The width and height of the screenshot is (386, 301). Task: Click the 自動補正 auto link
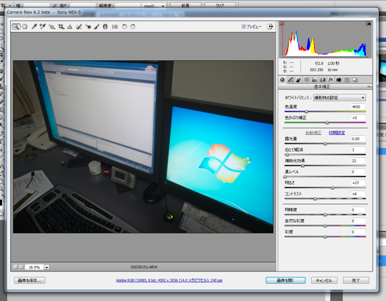click(x=313, y=133)
